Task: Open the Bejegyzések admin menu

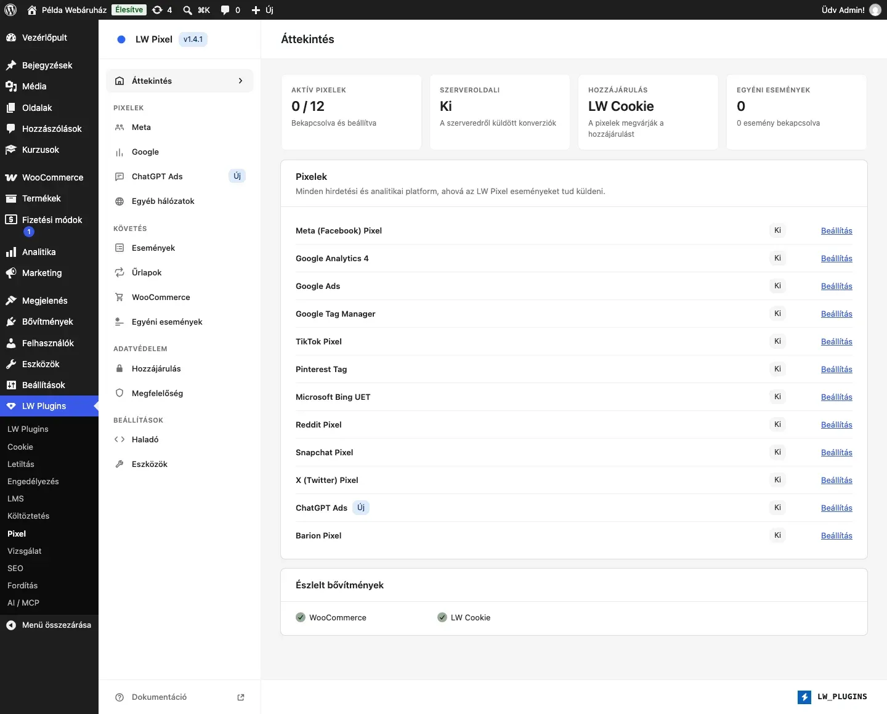Action: click(x=49, y=65)
